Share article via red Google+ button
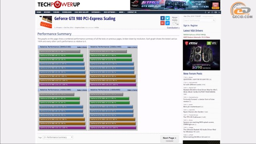The image size is (256, 144). click(162, 23)
